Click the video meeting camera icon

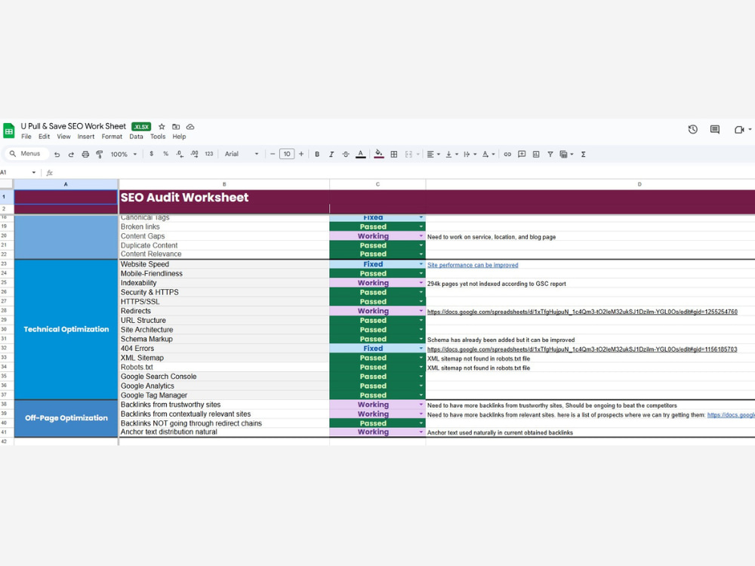(739, 130)
